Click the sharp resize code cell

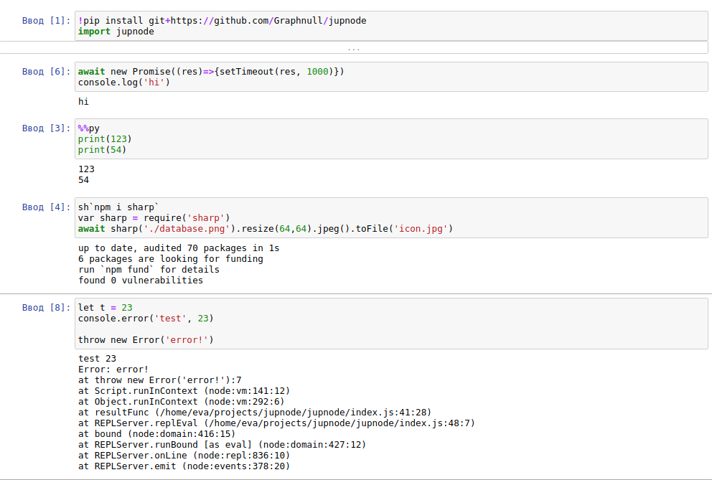391,218
